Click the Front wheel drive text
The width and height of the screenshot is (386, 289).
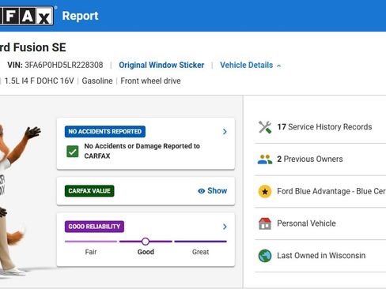coord(150,81)
